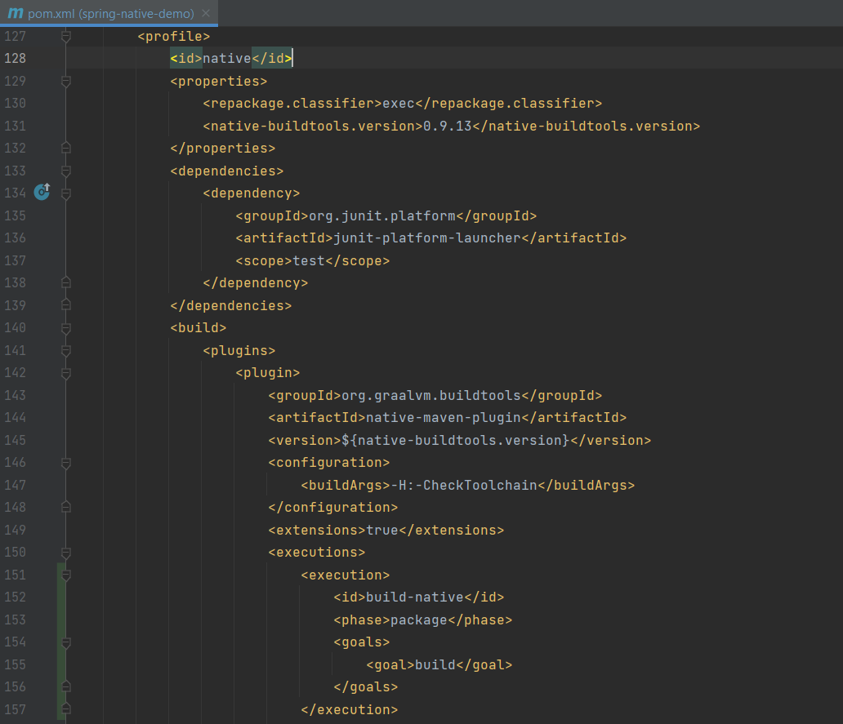Collapse the dependencies block at line 133
The image size is (843, 724).
tap(66, 171)
